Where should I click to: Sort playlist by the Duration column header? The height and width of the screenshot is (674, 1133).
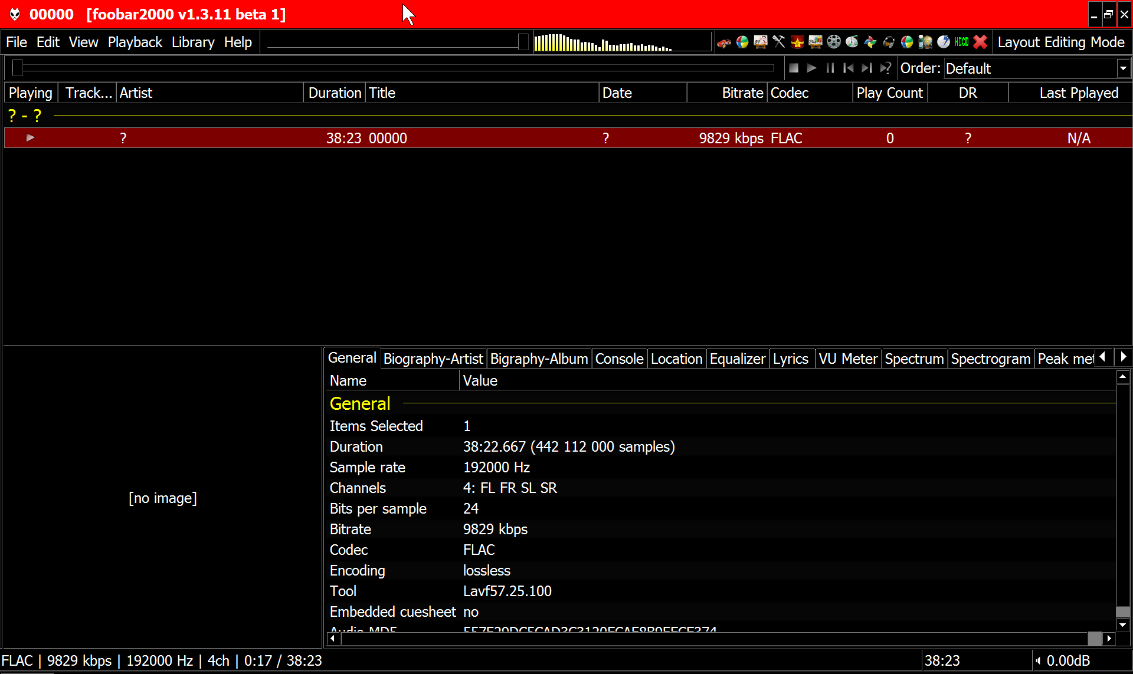[335, 93]
